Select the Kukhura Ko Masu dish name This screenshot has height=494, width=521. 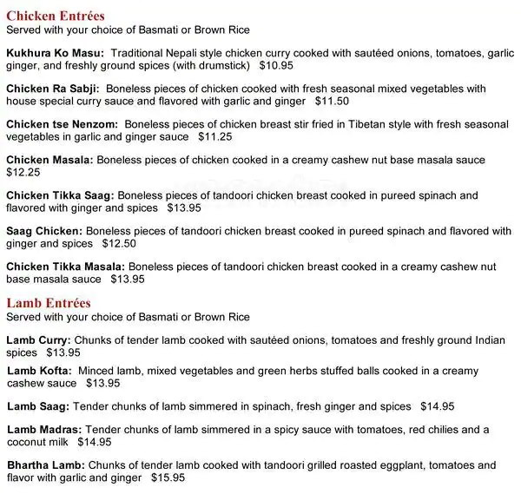click(x=55, y=54)
